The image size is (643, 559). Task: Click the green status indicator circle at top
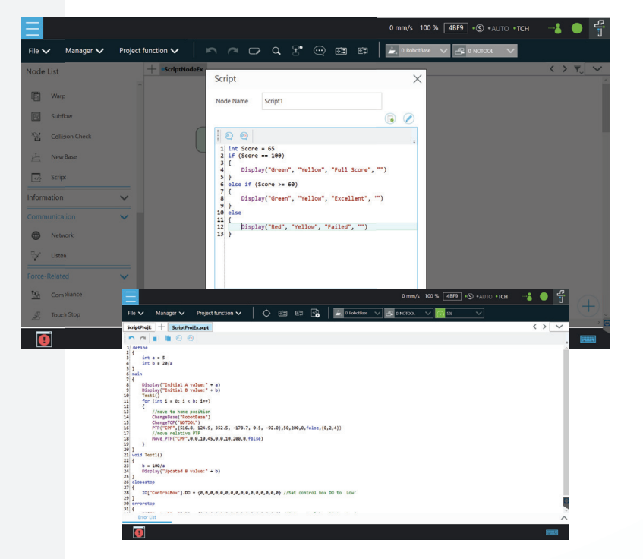point(577,28)
